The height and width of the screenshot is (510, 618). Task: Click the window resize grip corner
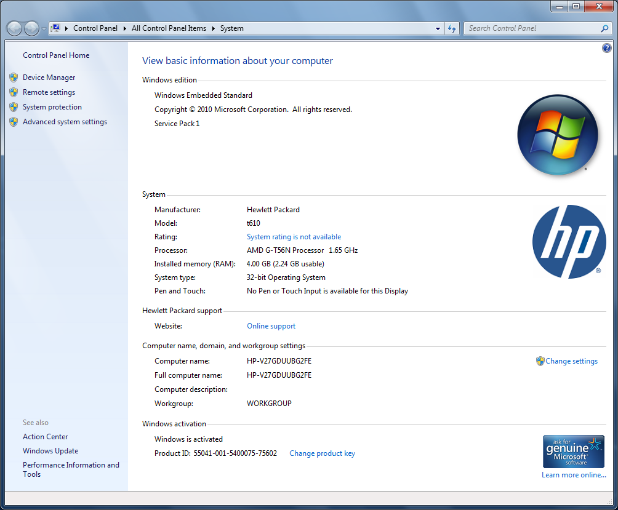point(610,501)
